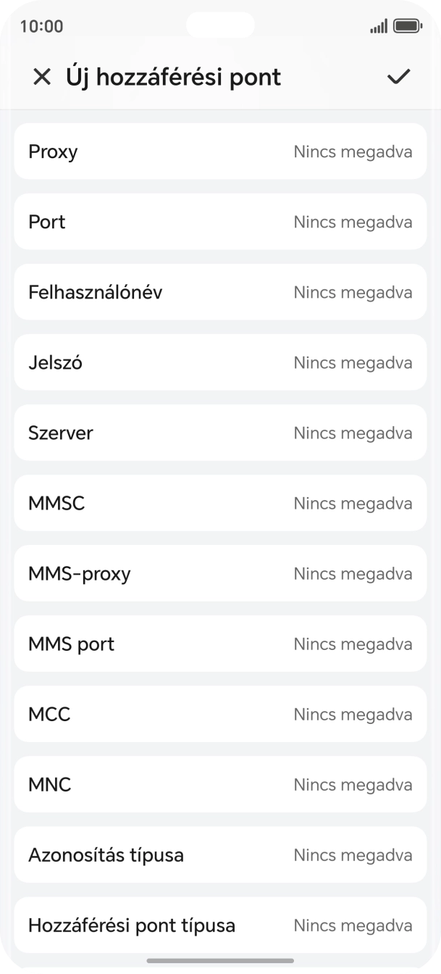This screenshot has width=441, height=974.
Task: Edit the MMS-proxy value
Action: (x=220, y=573)
